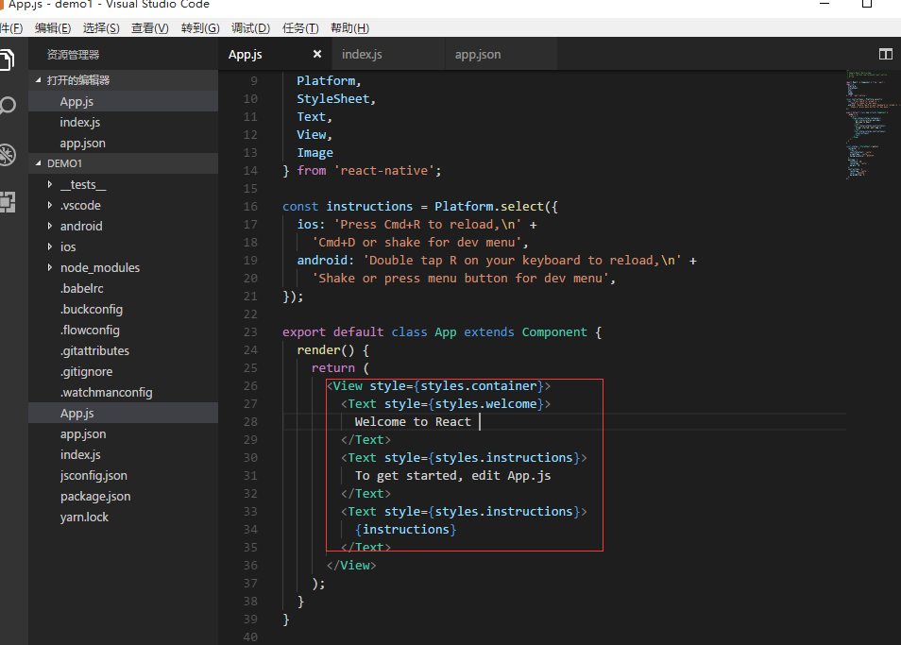Click the 资源管理器 panel title
Viewport: 901px width, 645px height.
click(x=73, y=55)
